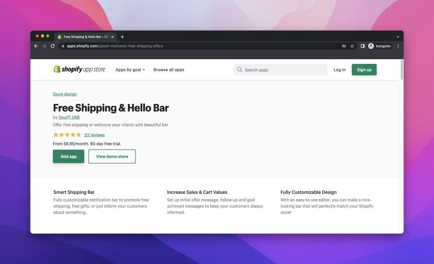Screen dimensions: 434x264
Task: Click the magnifier icon in Search apps
Action: tap(240, 70)
